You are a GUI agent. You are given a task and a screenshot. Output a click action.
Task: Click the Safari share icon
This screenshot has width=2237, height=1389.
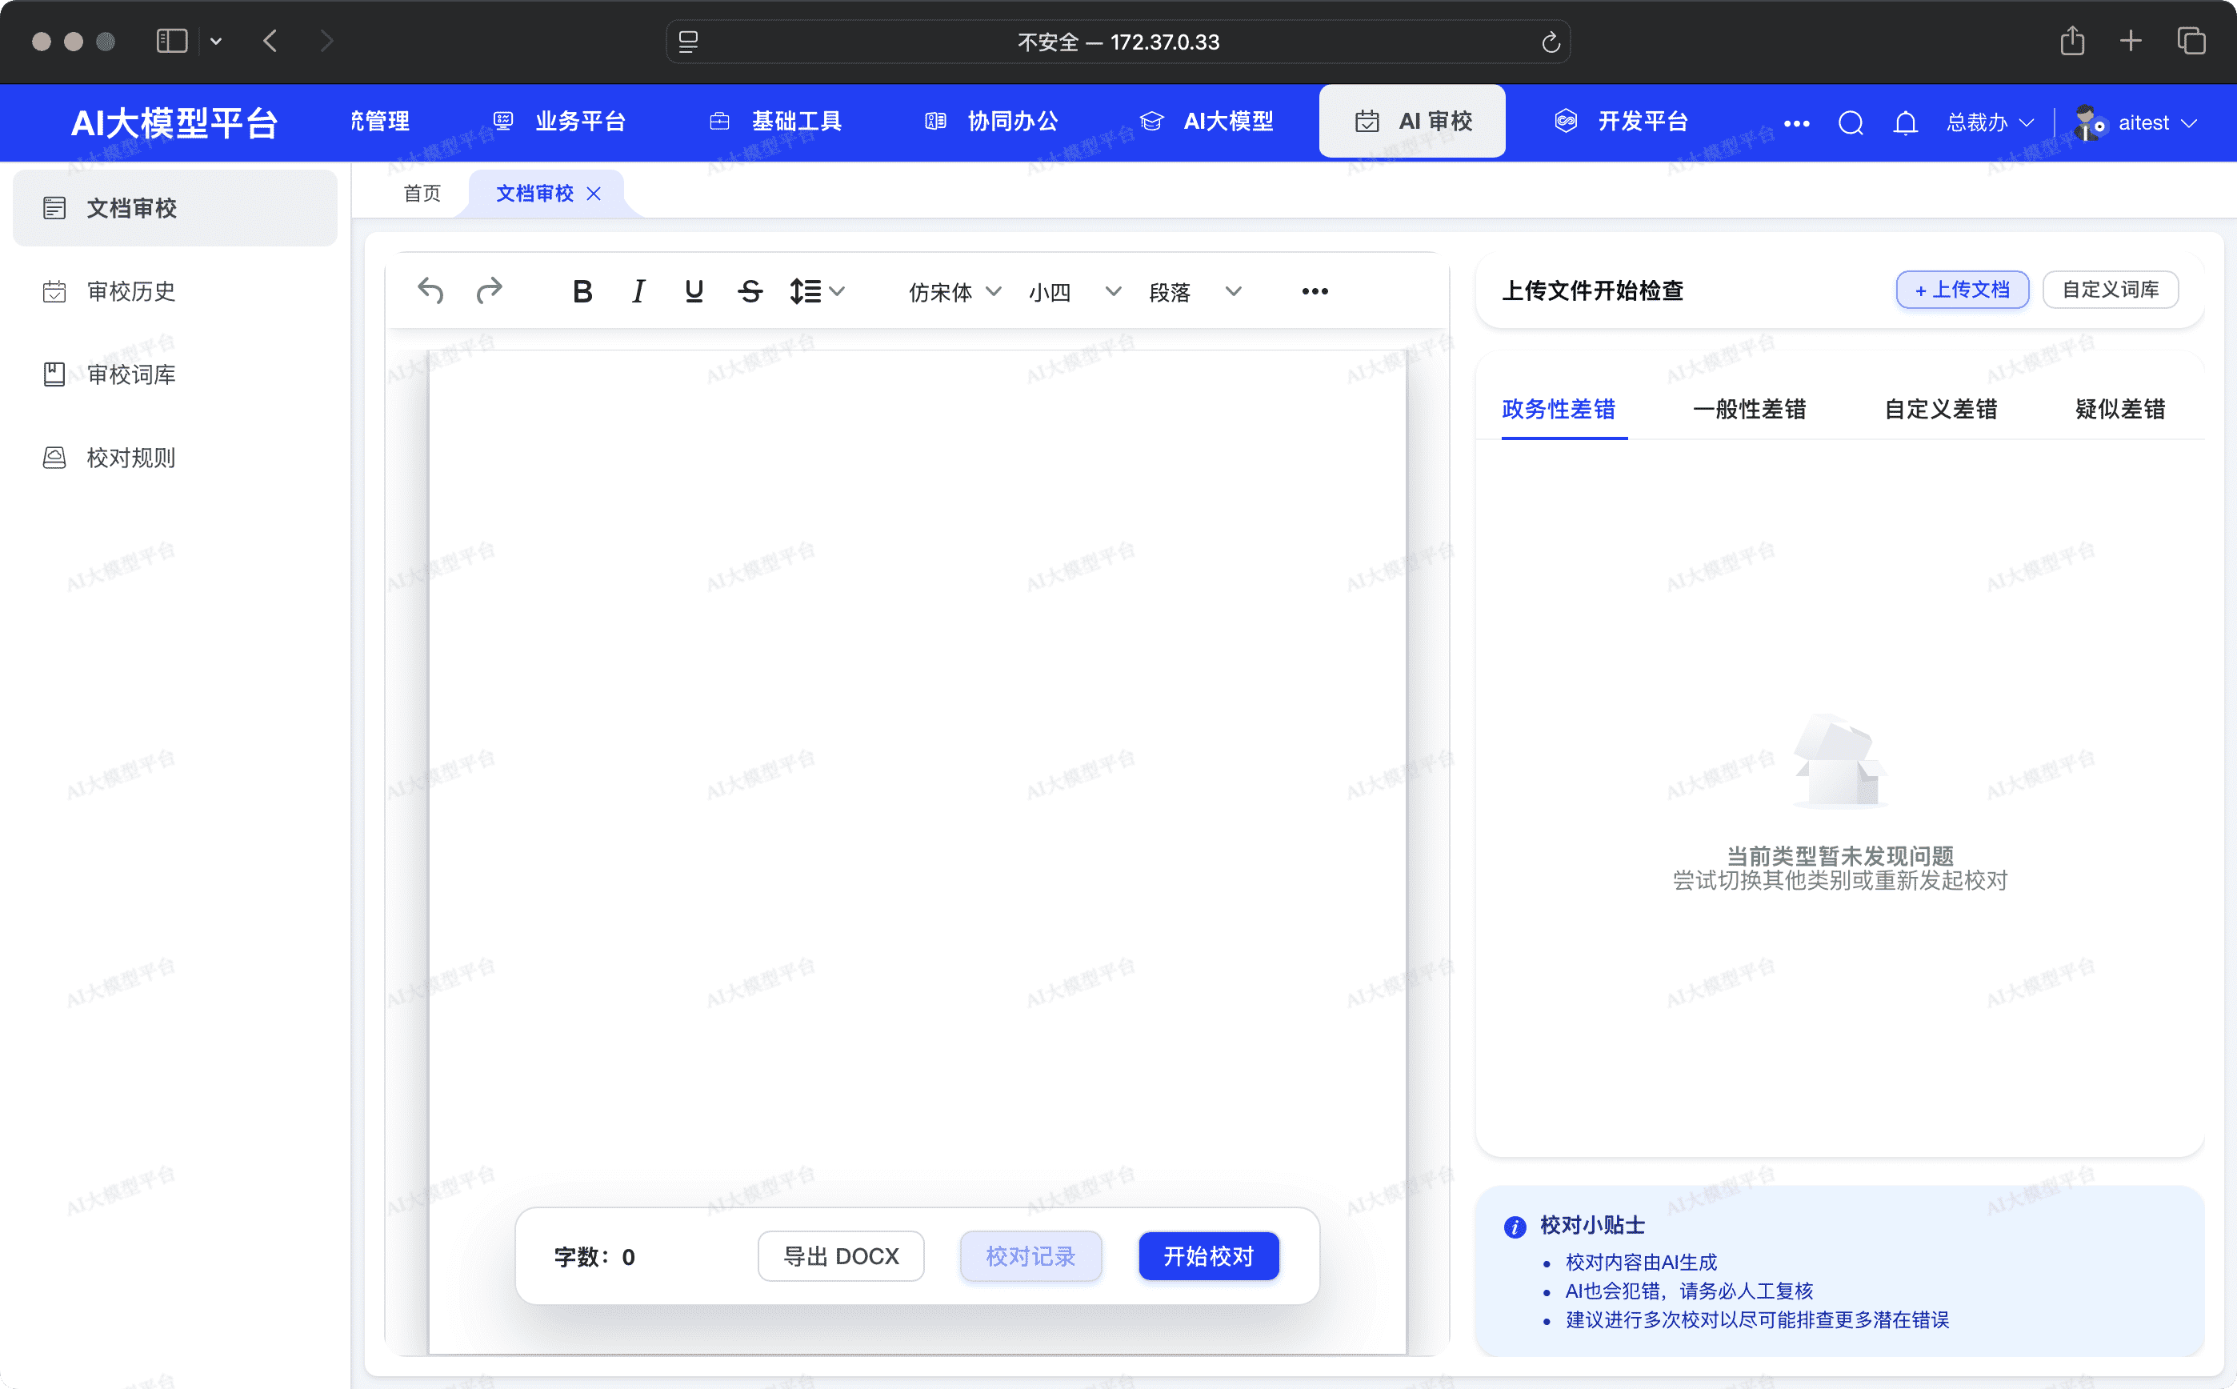2071,41
